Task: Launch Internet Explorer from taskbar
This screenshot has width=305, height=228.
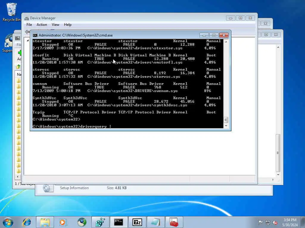Action: point(27,222)
